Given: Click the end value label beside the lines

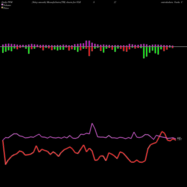Looking at the screenshot, I should (x=180, y=138).
